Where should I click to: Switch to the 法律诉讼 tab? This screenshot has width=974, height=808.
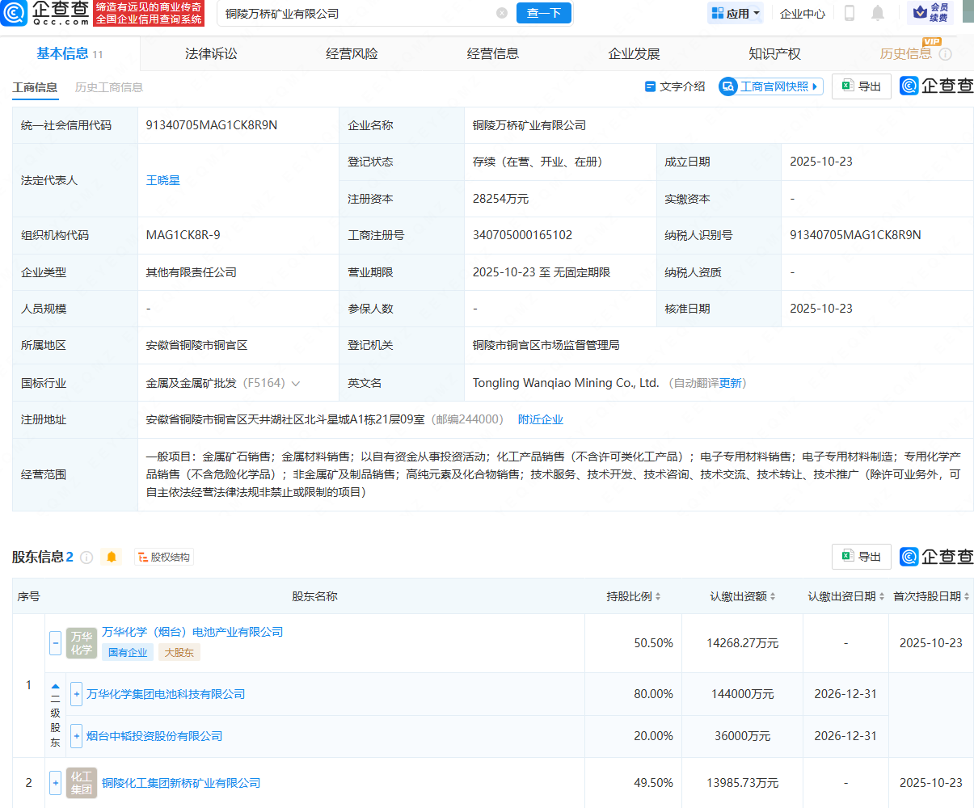pyautogui.click(x=210, y=53)
